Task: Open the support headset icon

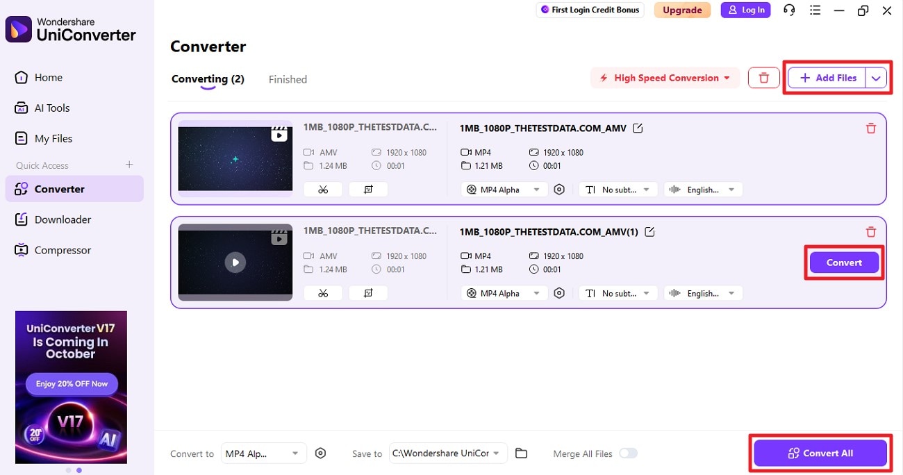Action: pos(789,10)
